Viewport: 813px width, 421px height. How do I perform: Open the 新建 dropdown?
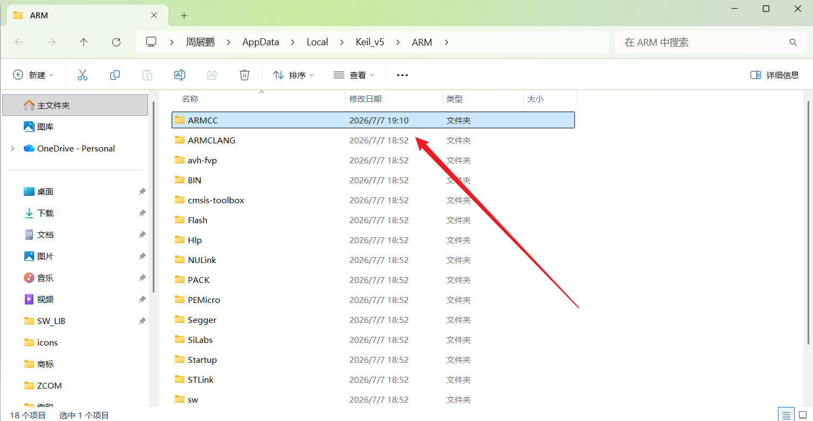(33, 75)
